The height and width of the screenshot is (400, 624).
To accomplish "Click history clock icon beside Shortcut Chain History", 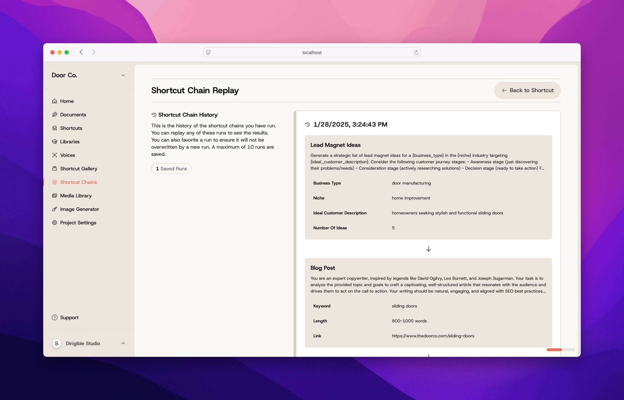I will (154, 115).
